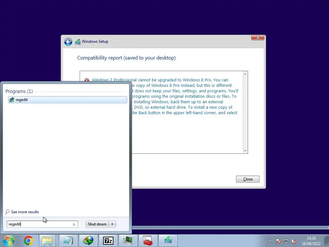Open the system monitor taskbar icon

pos(128,241)
